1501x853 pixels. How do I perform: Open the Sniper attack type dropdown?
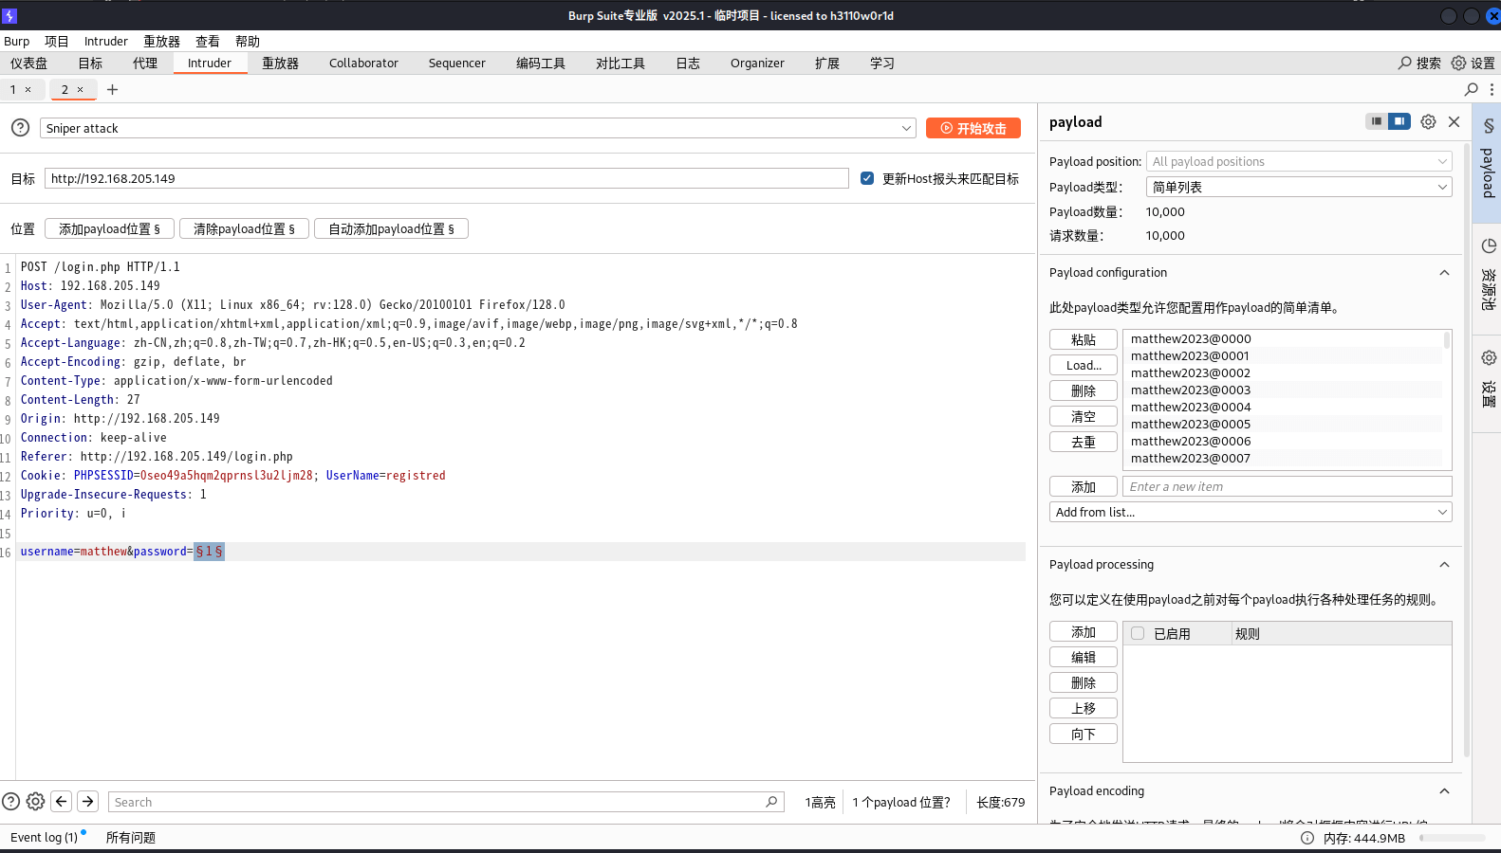point(477,128)
